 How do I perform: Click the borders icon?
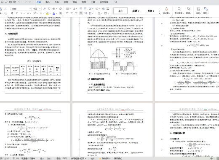click(106, 13)
